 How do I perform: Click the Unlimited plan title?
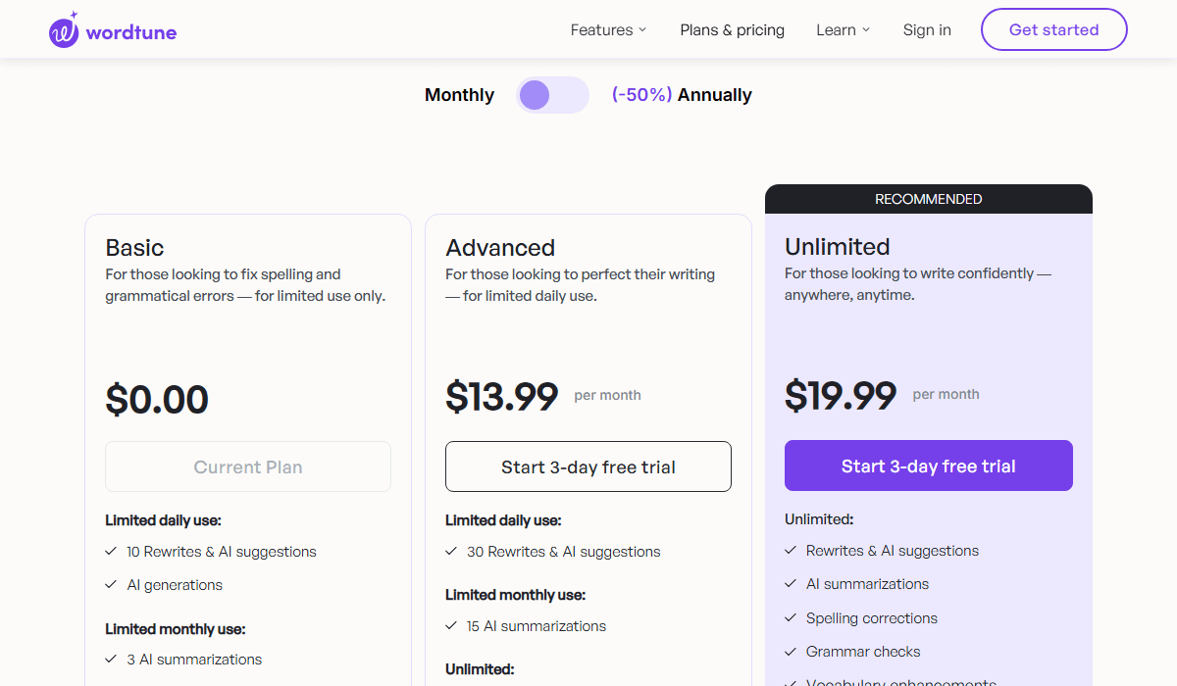[x=838, y=247]
